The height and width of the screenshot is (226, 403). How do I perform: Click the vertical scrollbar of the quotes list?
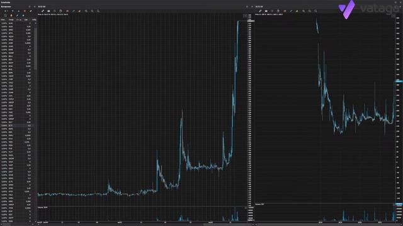35,49
